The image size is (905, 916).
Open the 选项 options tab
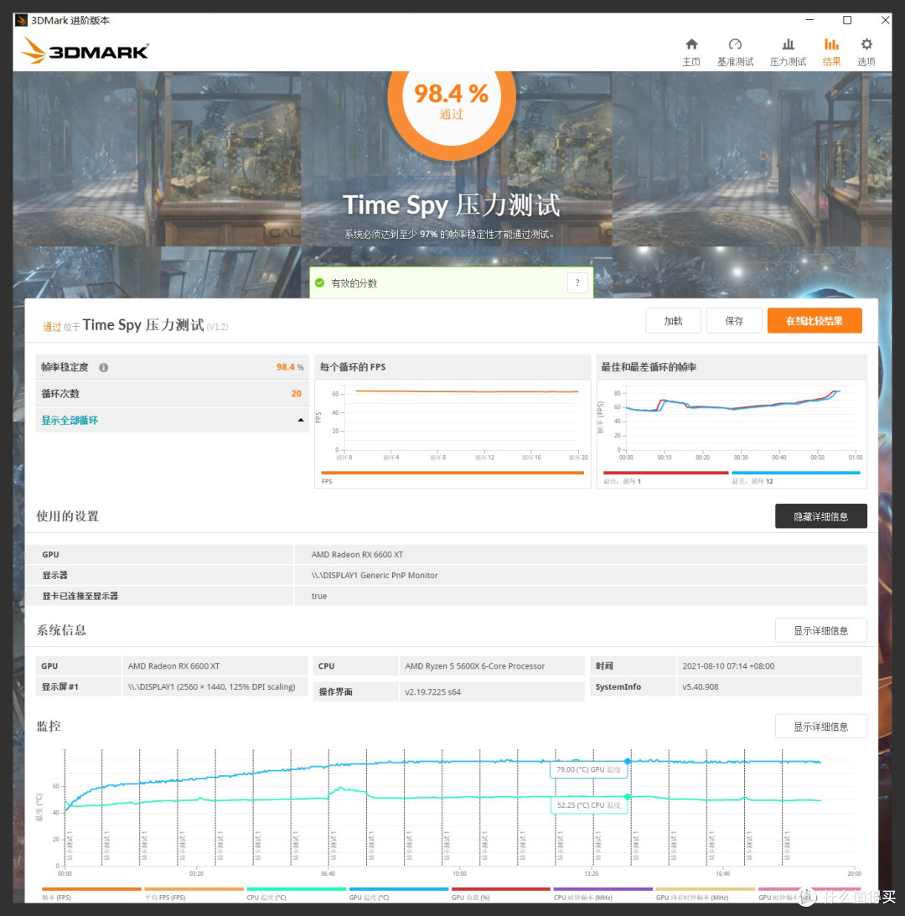tap(866, 52)
